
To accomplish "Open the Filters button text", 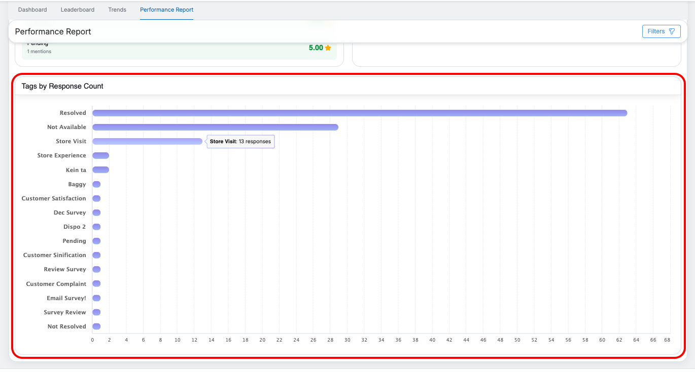I will (x=656, y=31).
